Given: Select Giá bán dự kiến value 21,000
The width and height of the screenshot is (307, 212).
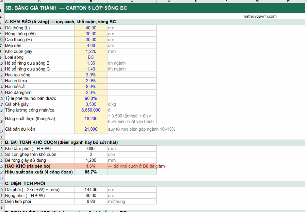Looking at the screenshot, I should coord(91,129).
